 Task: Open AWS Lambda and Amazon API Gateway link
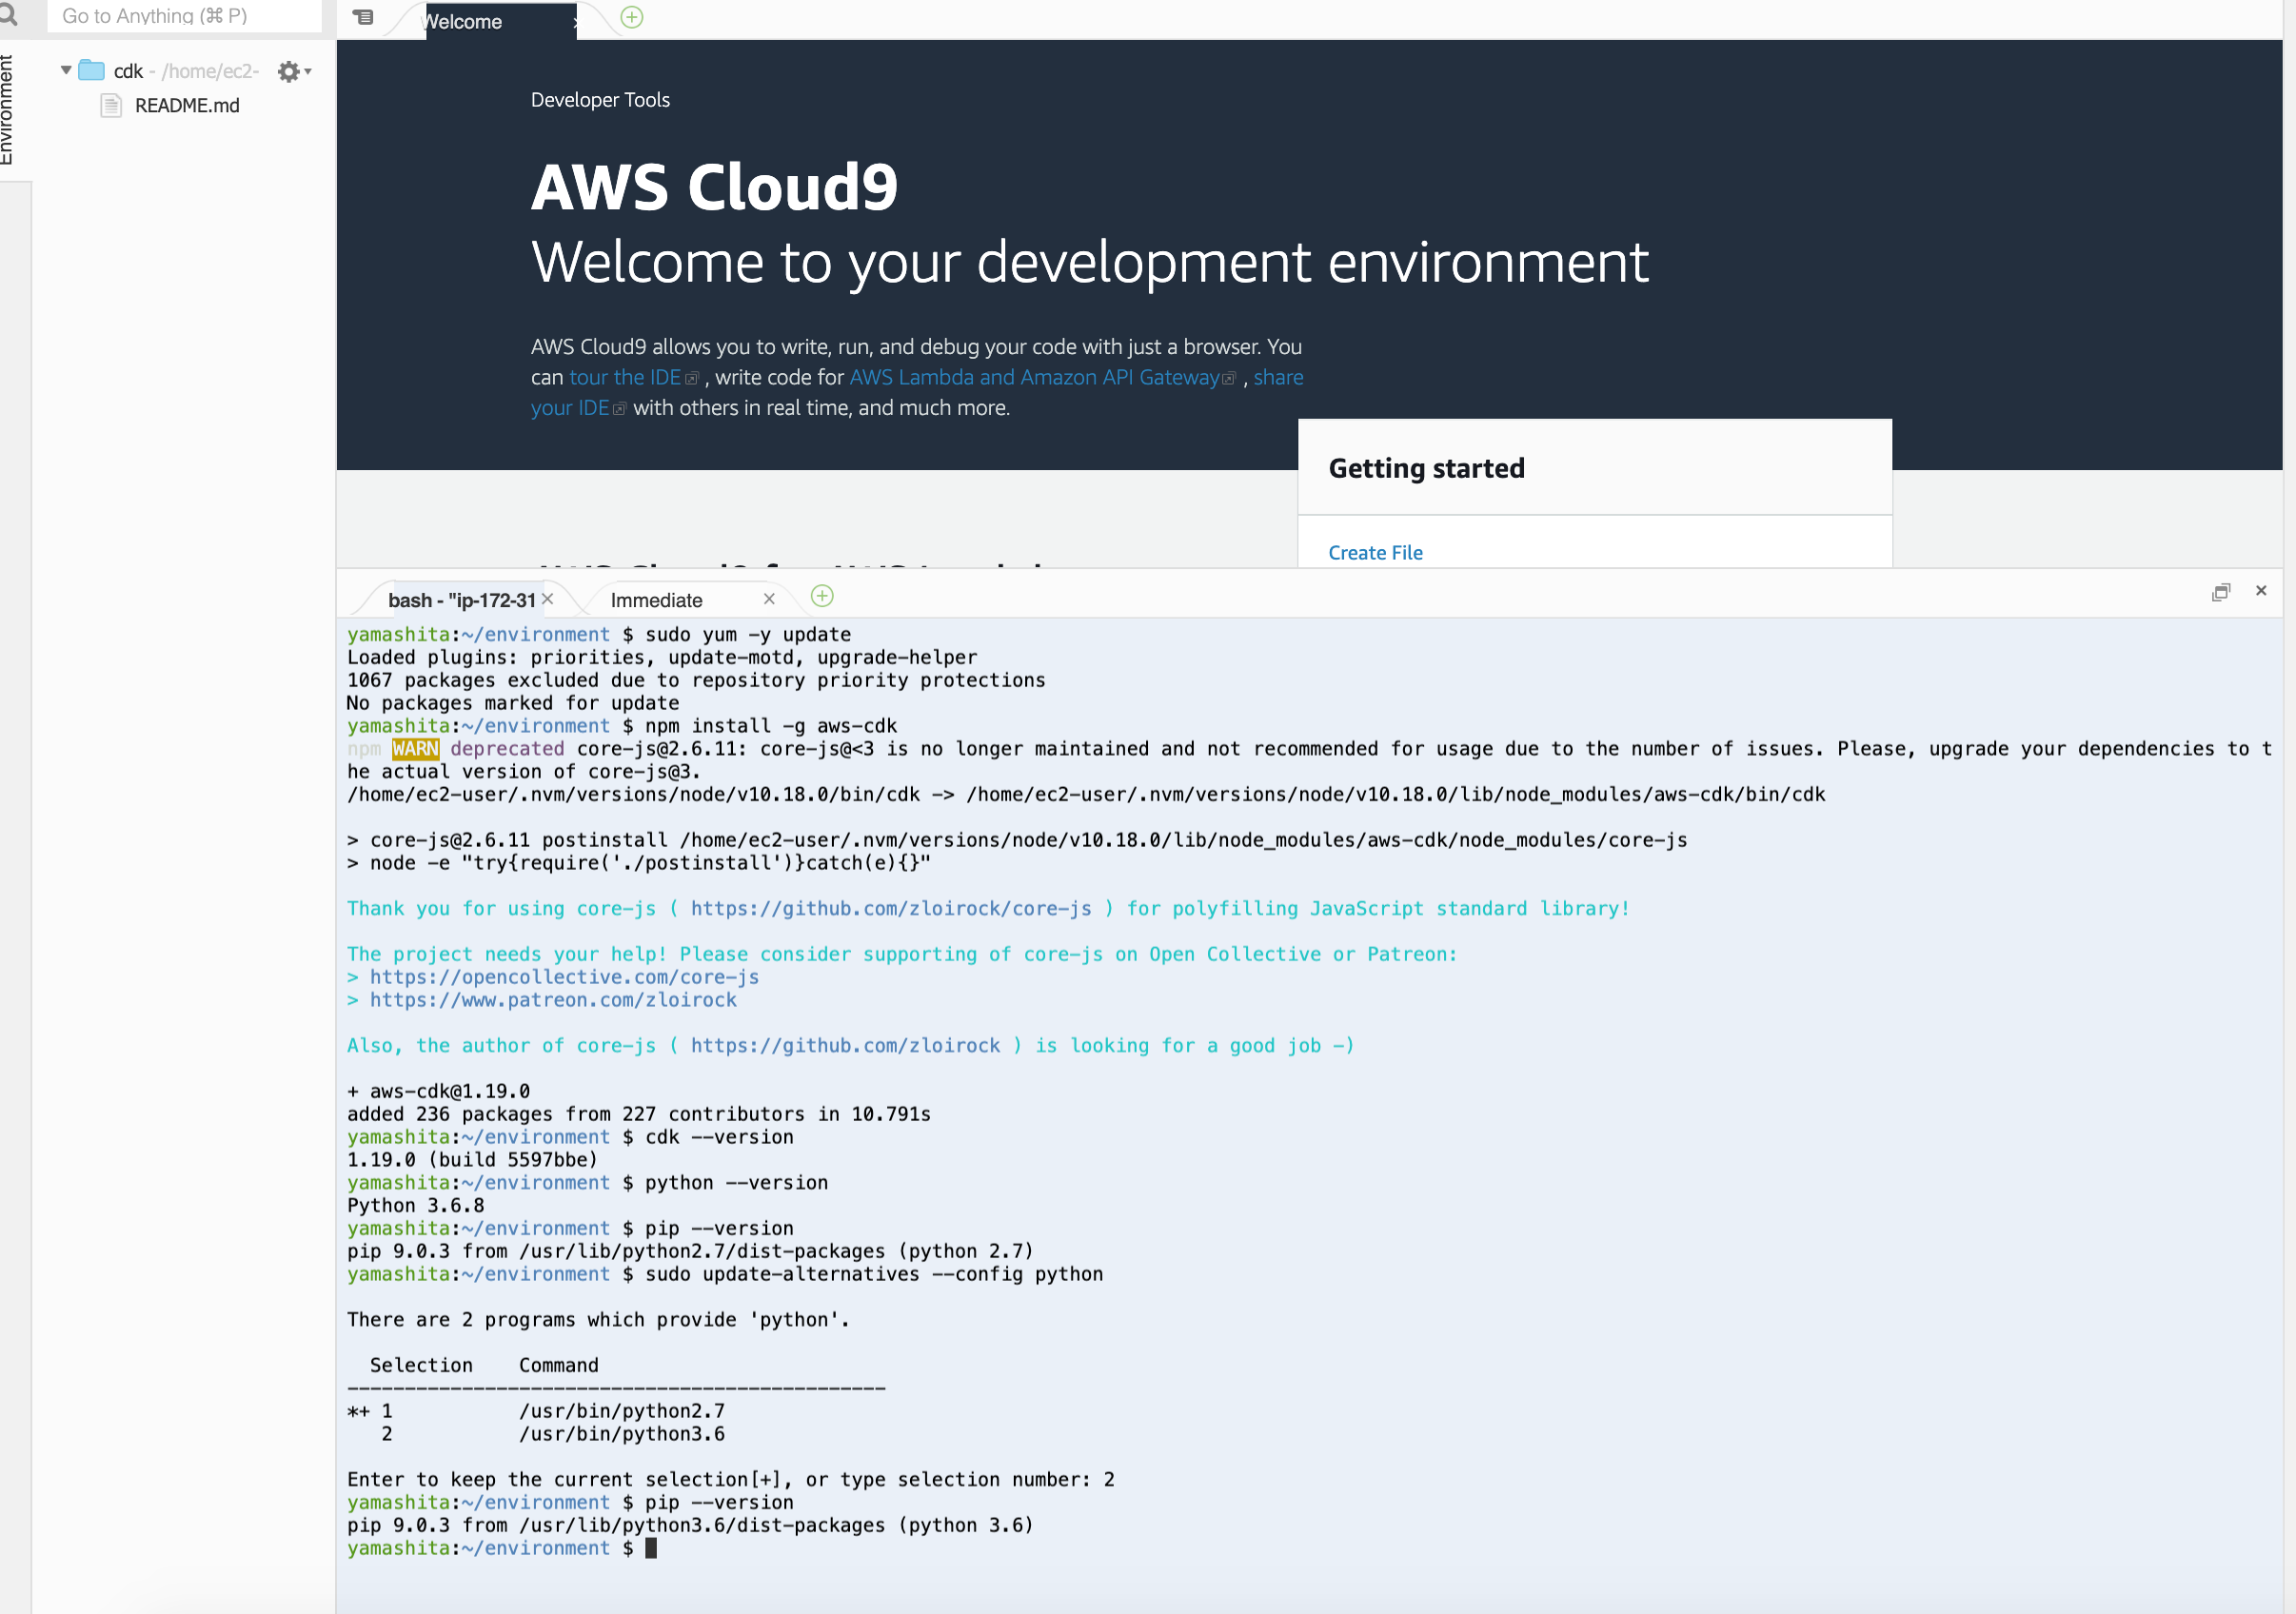click(x=1034, y=377)
